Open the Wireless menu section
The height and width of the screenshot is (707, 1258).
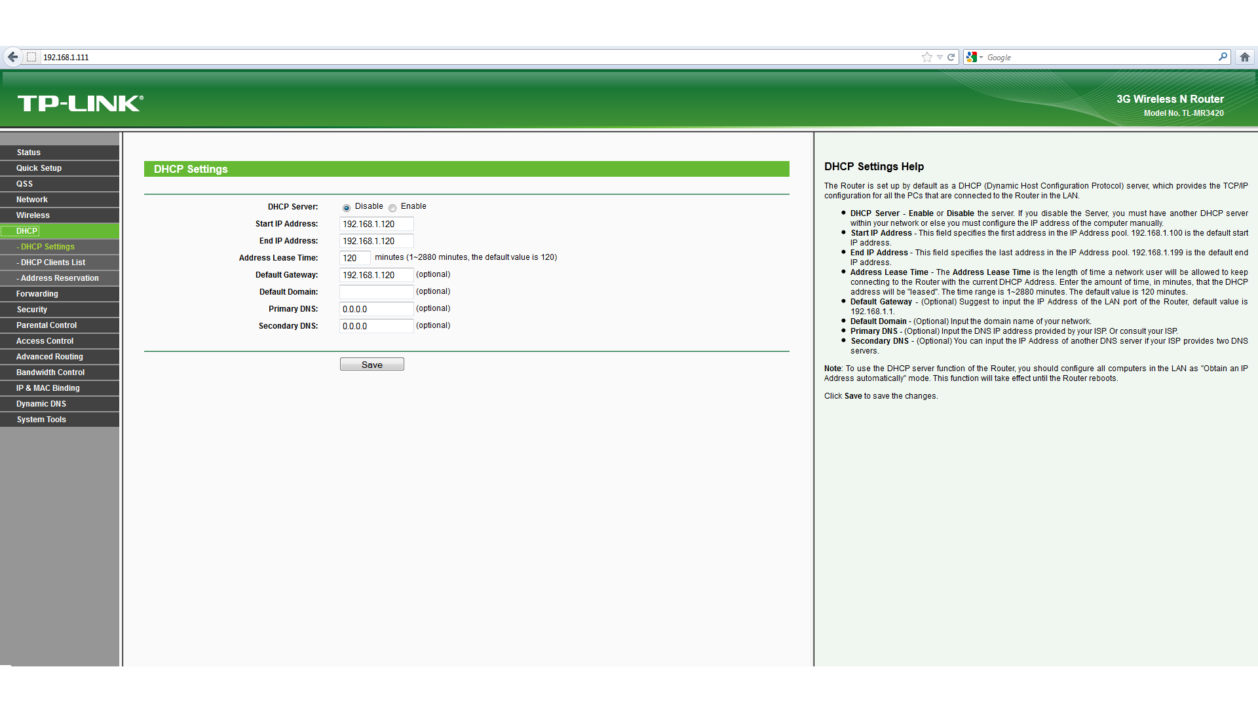pyautogui.click(x=33, y=215)
